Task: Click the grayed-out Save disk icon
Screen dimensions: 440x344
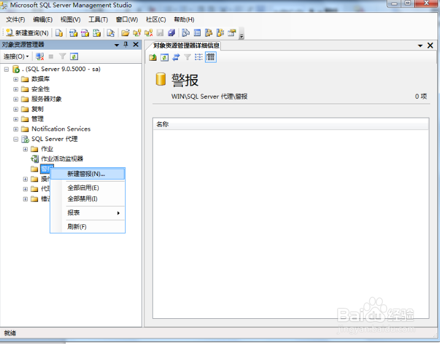Action: [x=160, y=32]
